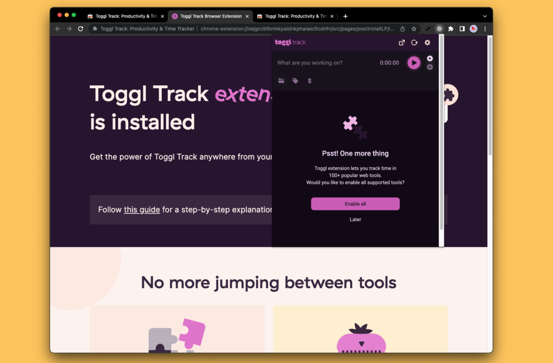Click the Enable all button
Image resolution: width=553 pixels, height=363 pixels.
[355, 204]
